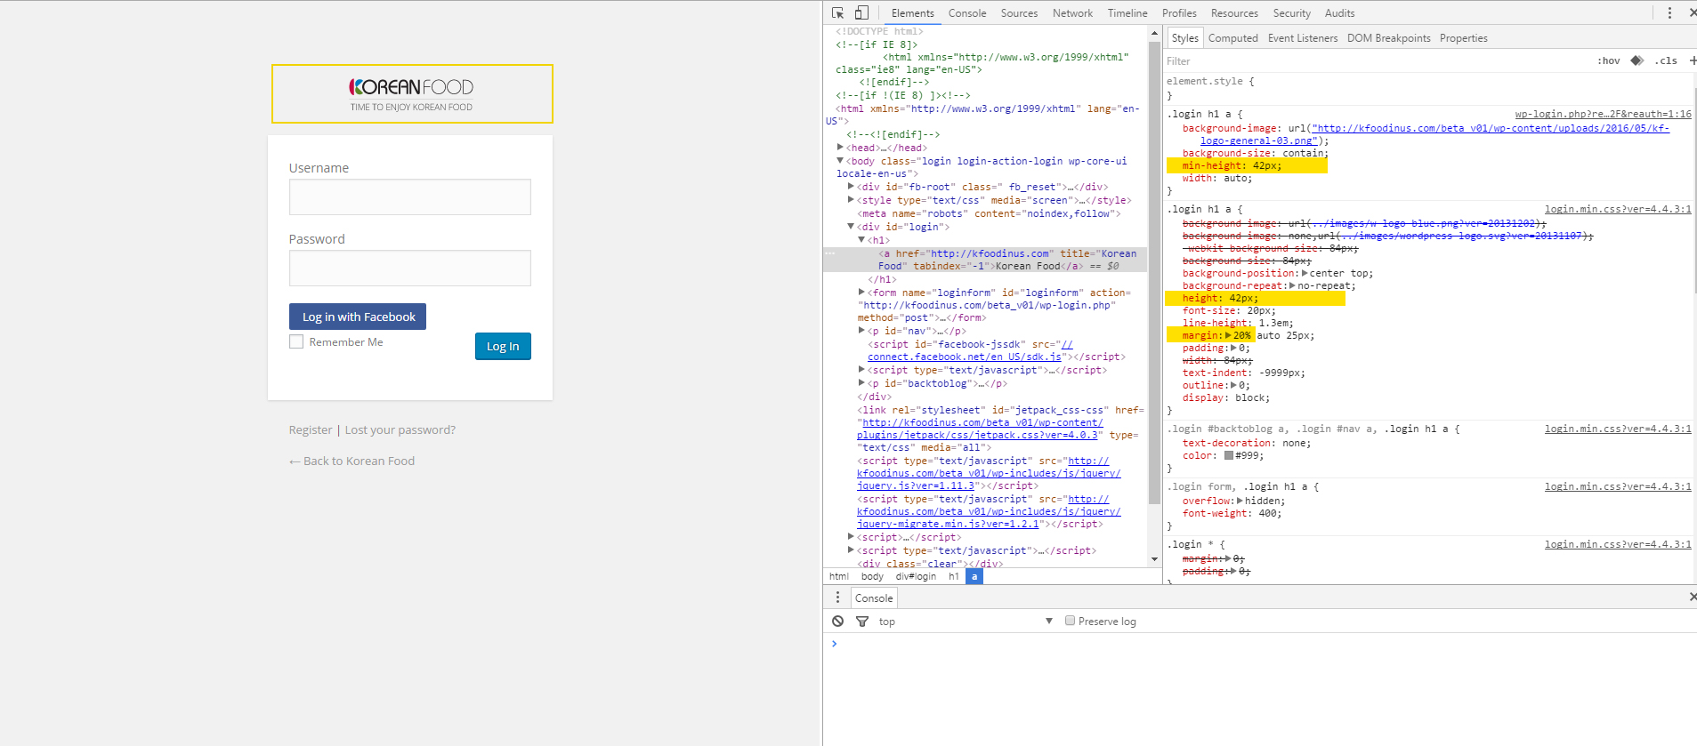Expand the p id backtoblog node
The image size is (1697, 746).
click(x=861, y=382)
